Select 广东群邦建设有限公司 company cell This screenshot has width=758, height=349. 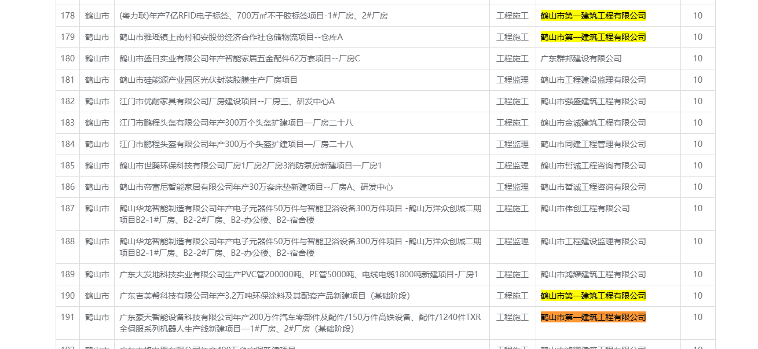[x=581, y=58]
